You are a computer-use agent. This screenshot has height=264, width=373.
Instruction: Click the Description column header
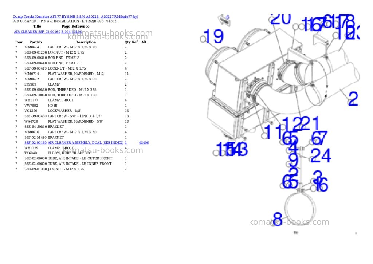86,42
